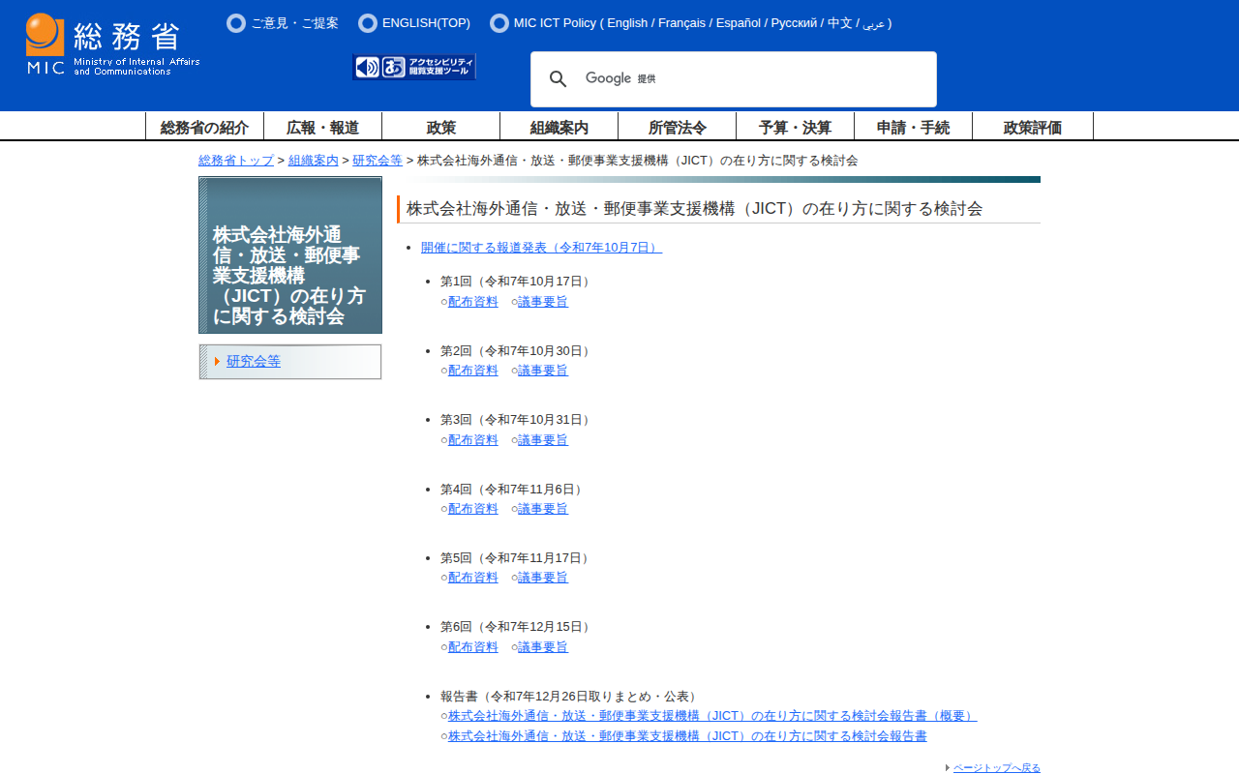Open 議事要旨 for the 第3回 meeting
This screenshot has width=1239, height=774.
tap(543, 440)
